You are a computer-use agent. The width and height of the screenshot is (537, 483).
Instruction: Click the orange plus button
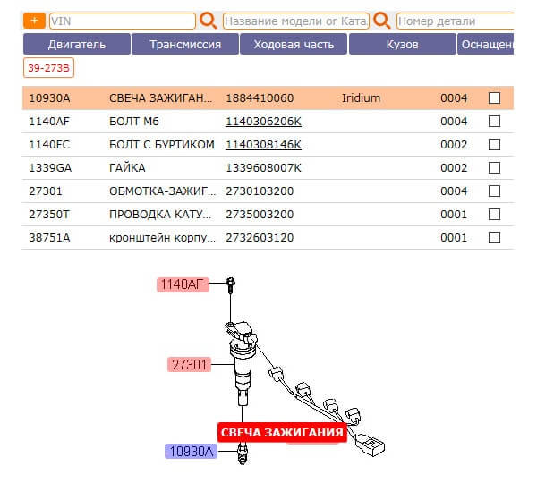[x=34, y=20]
